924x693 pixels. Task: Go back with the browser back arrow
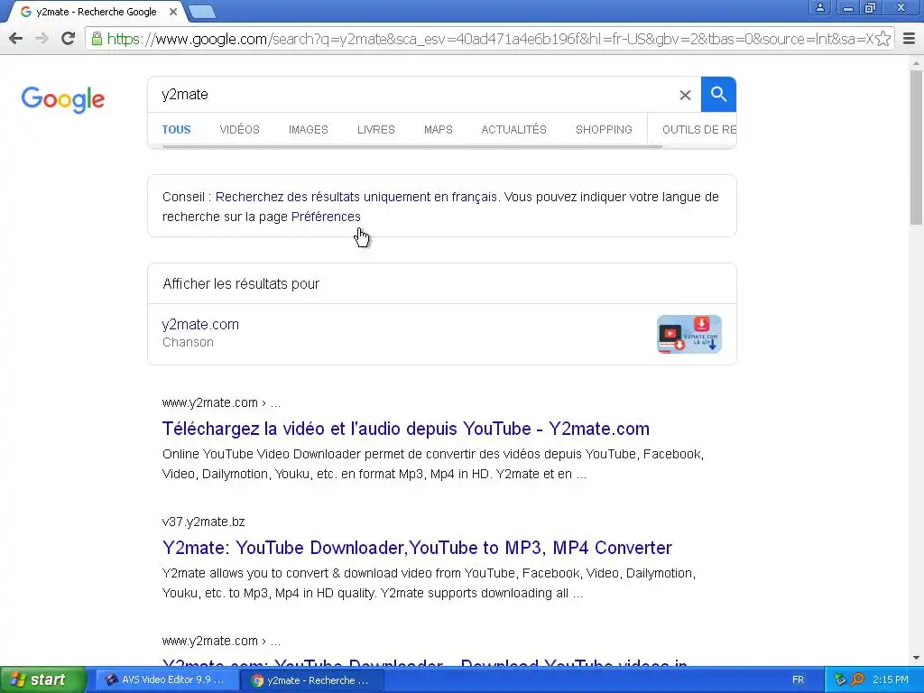tap(16, 39)
